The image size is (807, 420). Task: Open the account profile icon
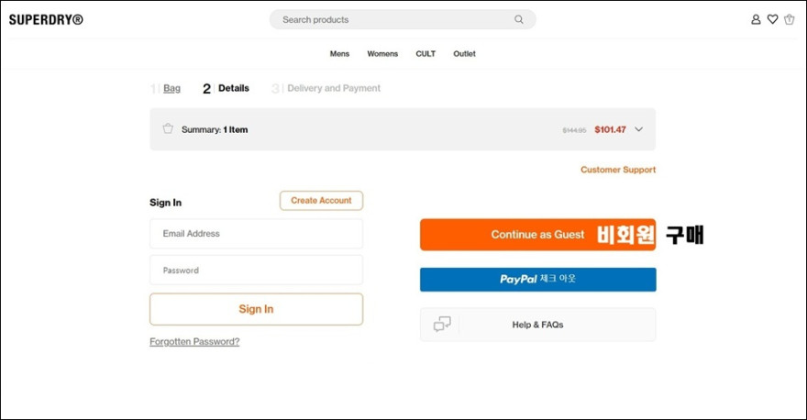[756, 19]
